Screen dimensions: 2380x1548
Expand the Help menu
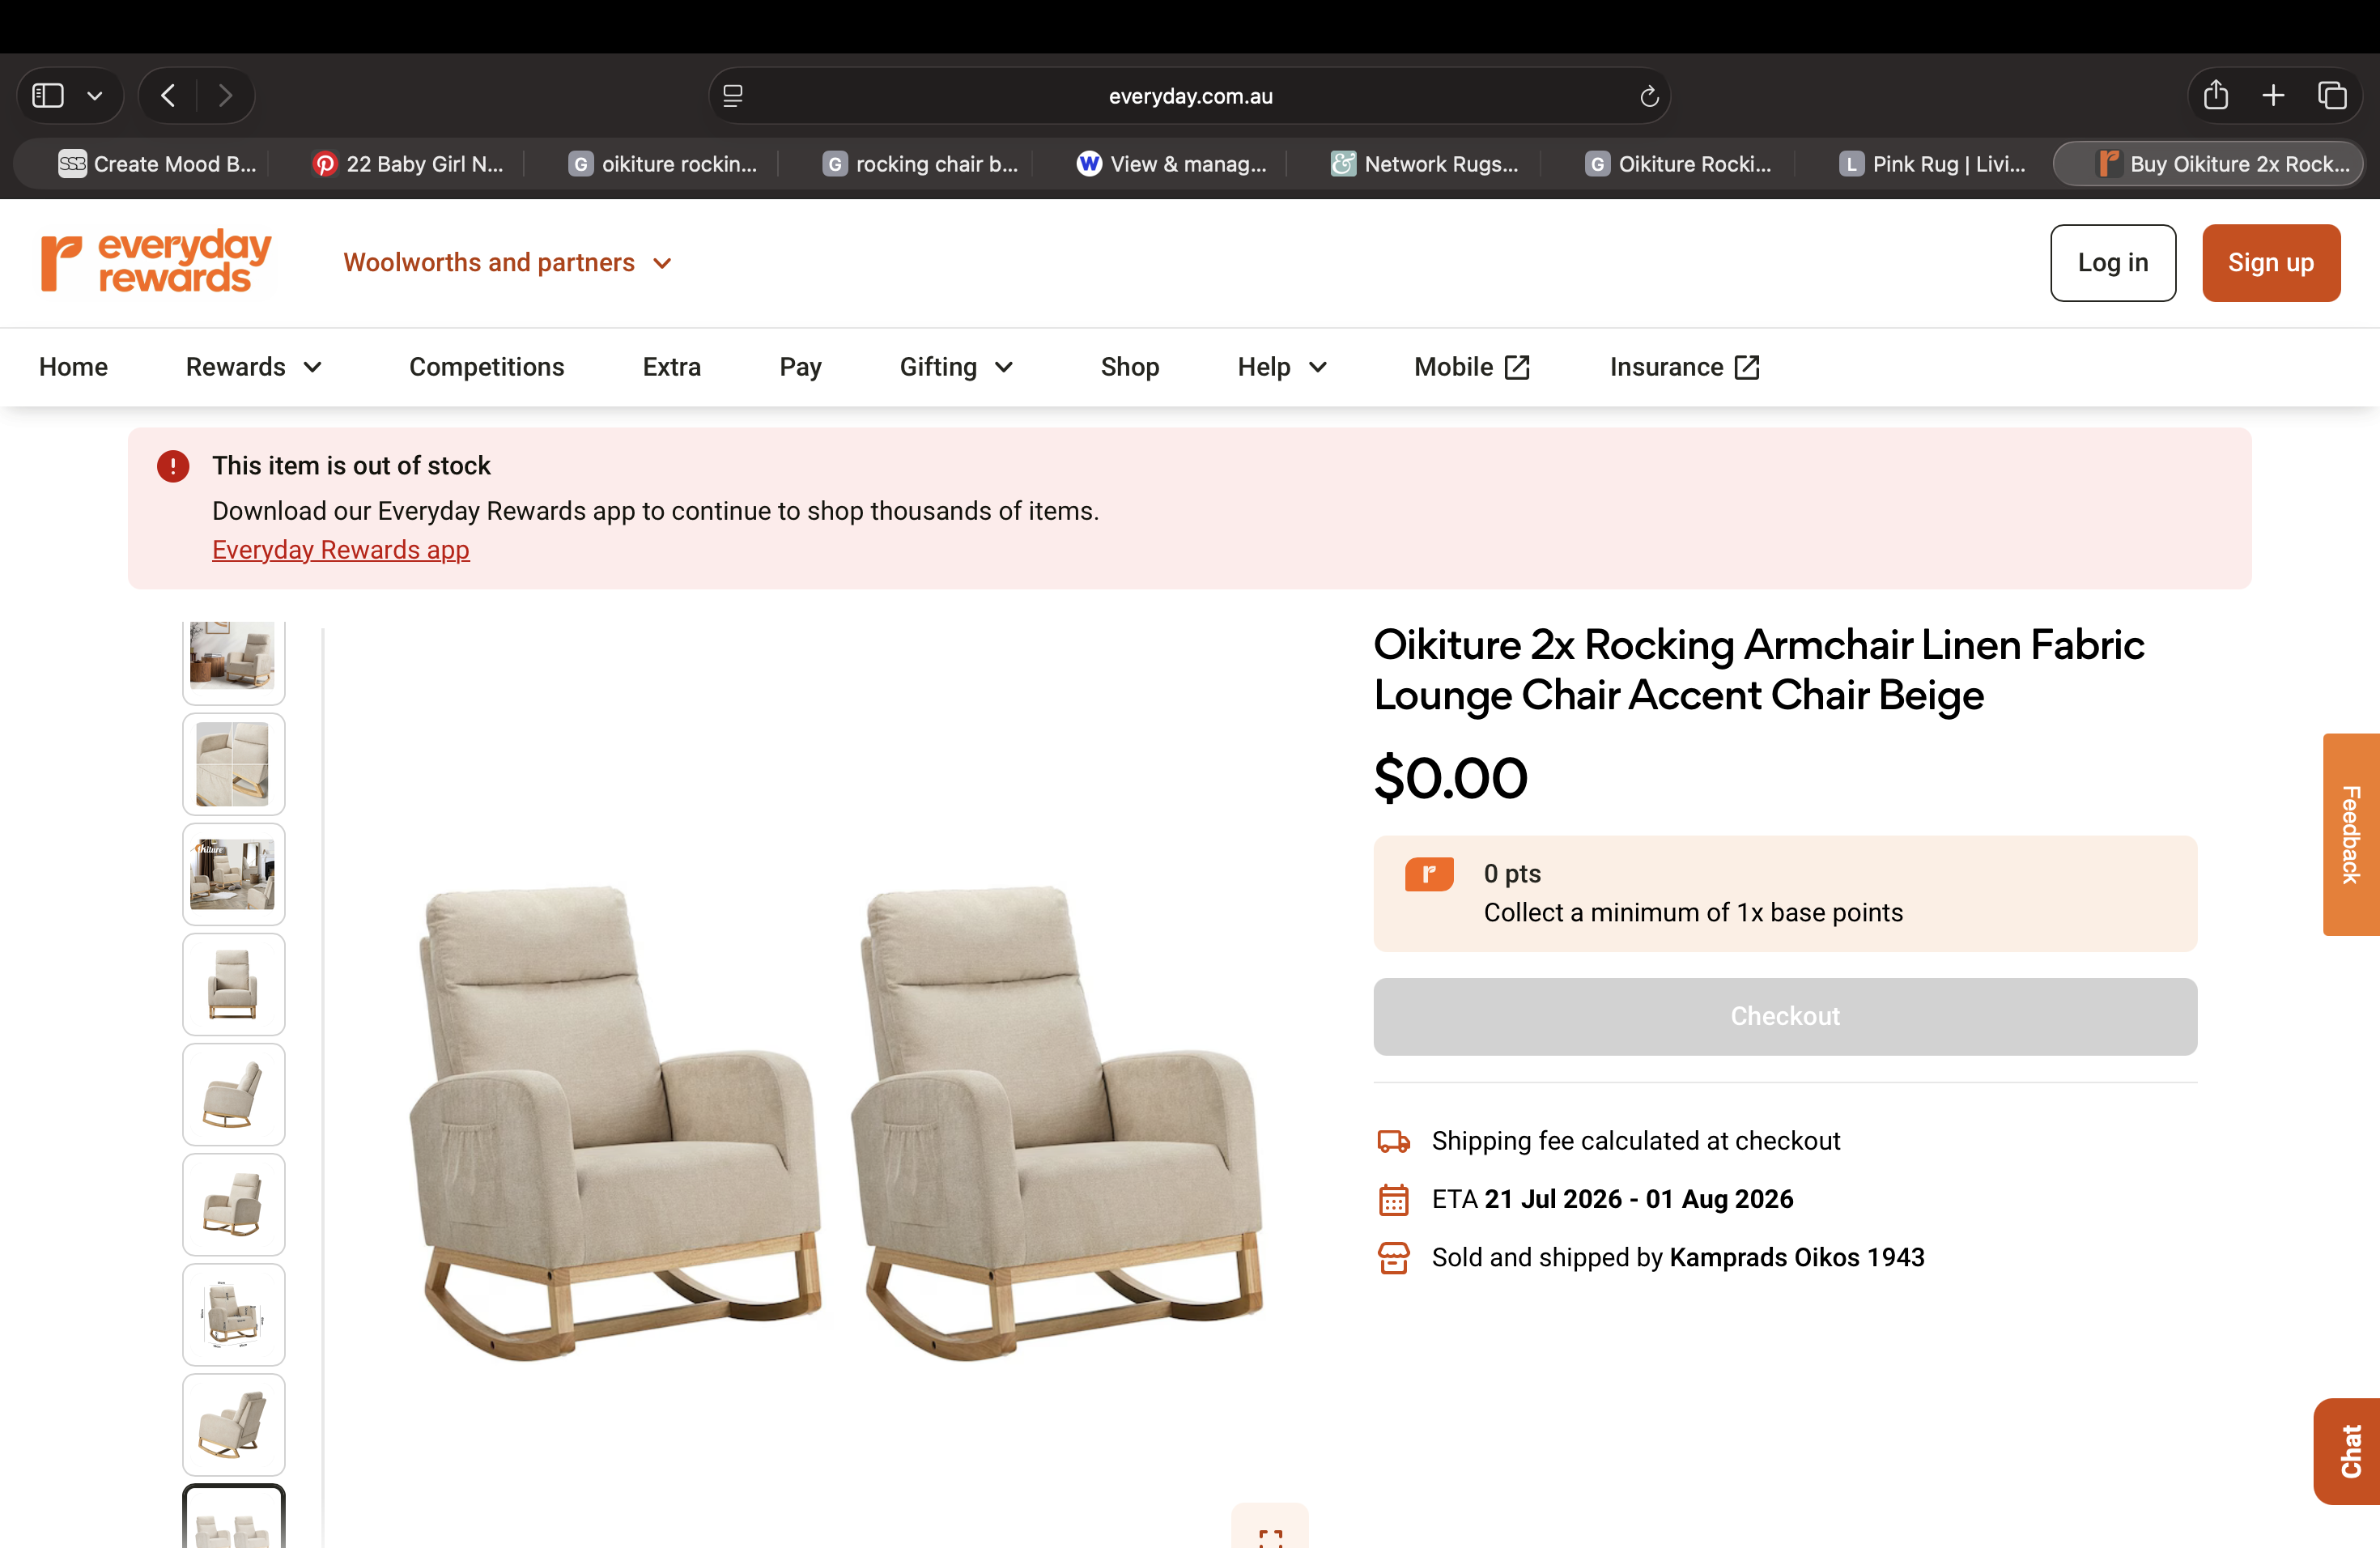point(1283,367)
